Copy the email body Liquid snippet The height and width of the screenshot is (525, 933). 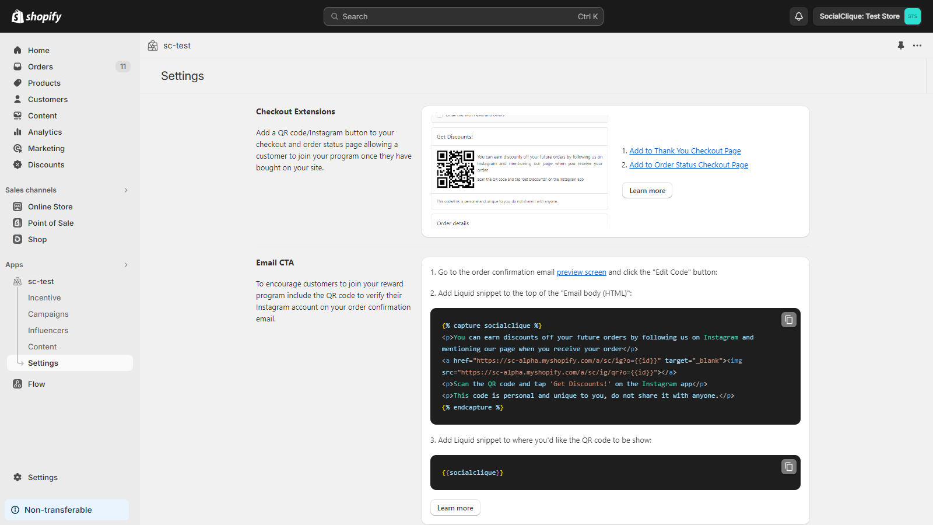[x=789, y=320]
